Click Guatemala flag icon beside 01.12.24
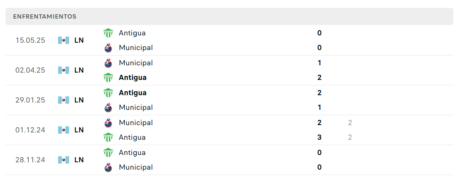This screenshot has width=458, height=180. (x=64, y=130)
